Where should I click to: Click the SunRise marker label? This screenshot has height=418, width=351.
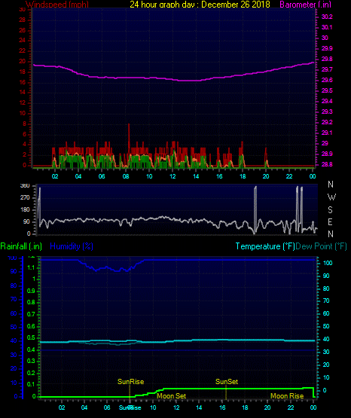pyautogui.click(x=130, y=382)
